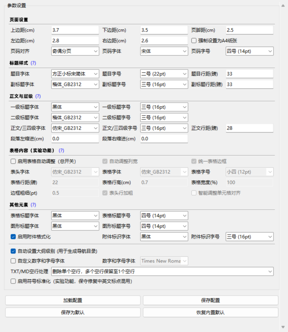Click the 恢复内置默认 button
Image resolution: width=288 pixels, height=332 pixels.
[211, 313]
